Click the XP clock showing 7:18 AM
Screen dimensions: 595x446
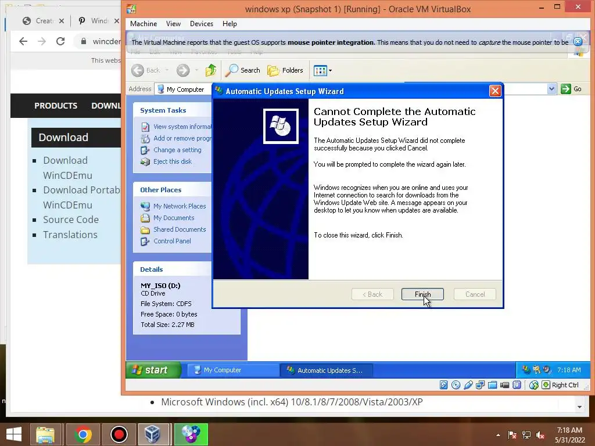tap(569, 370)
